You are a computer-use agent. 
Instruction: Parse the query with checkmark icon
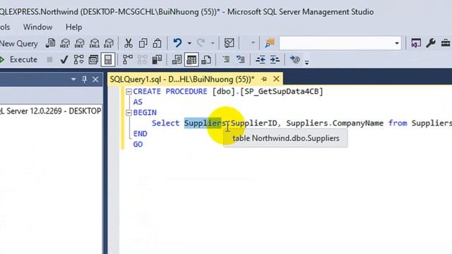click(x=64, y=59)
